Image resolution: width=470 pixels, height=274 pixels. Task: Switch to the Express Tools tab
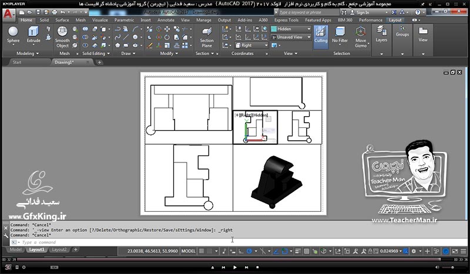(286, 20)
